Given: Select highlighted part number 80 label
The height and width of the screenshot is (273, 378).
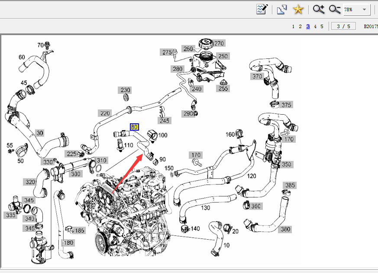Looking at the screenshot, I should 134,127.
